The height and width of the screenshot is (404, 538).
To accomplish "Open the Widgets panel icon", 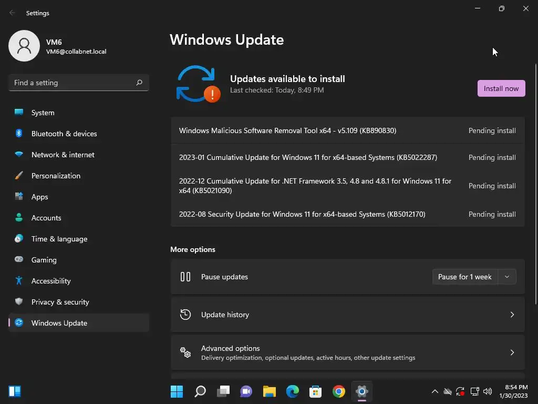I will point(15,391).
